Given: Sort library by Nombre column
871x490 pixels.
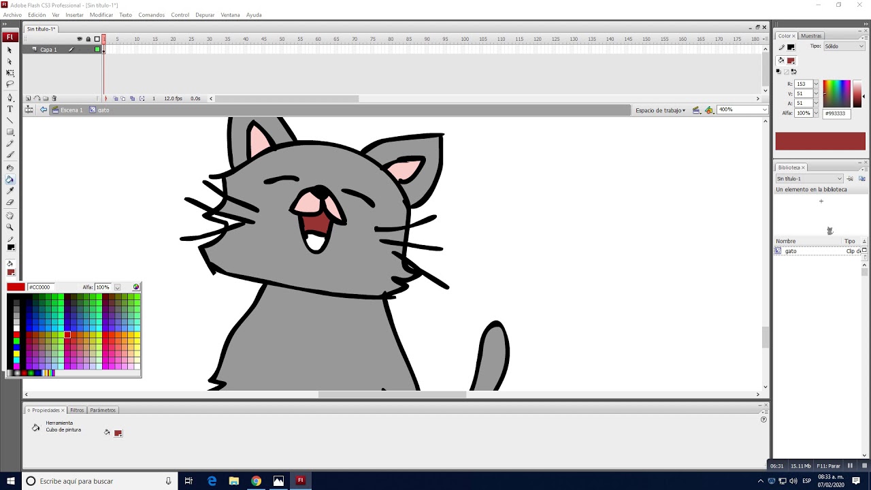Looking at the screenshot, I should pyautogui.click(x=785, y=241).
